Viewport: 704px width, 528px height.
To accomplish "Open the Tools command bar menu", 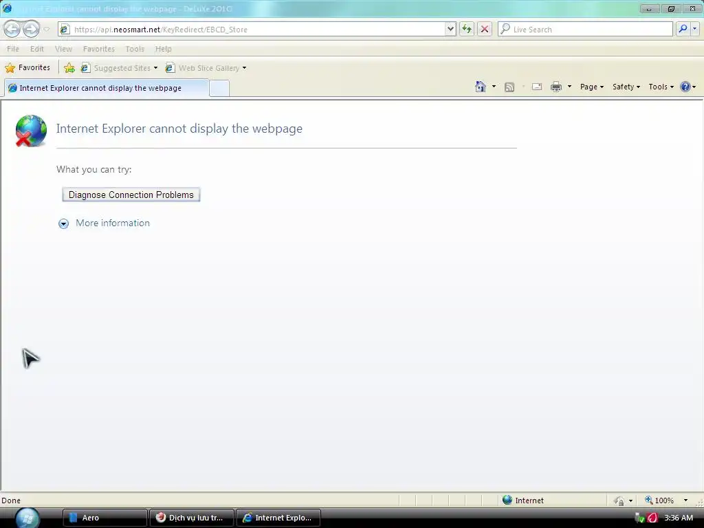I will click(661, 87).
